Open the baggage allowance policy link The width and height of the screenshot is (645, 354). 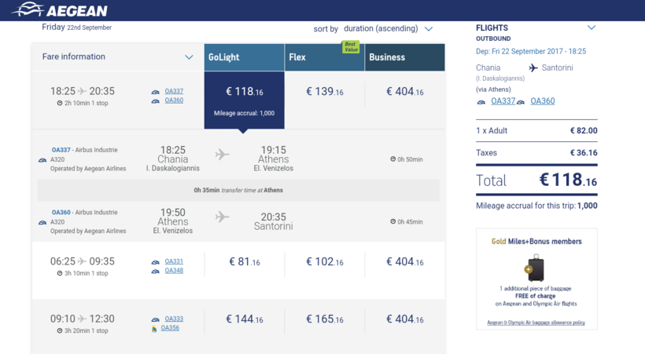536,323
